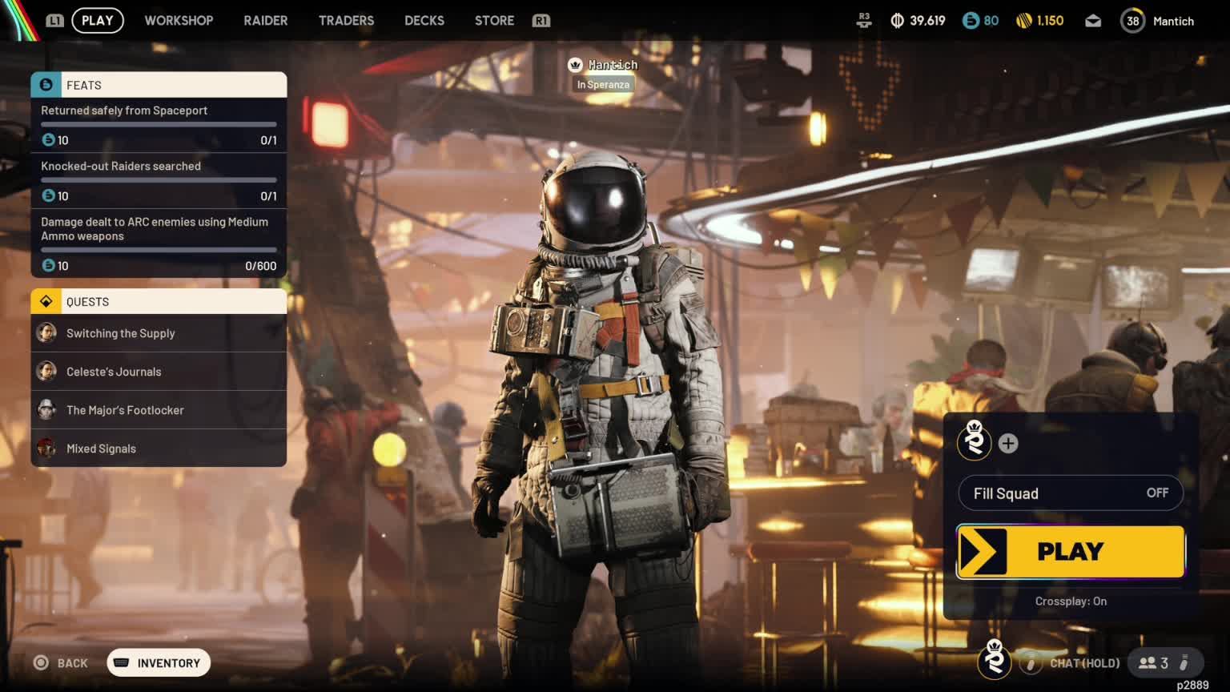Add a squad member with the plus icon

click(1008, 444)
